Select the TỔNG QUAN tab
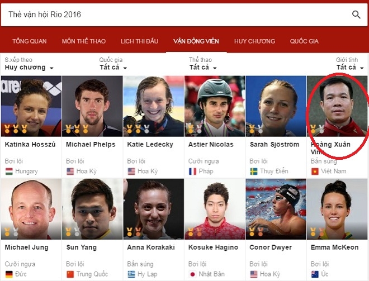Screen dimensions: 369x281 pos(30,41)
